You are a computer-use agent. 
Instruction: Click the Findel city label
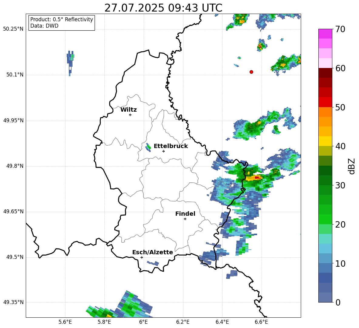click(185, 214)
